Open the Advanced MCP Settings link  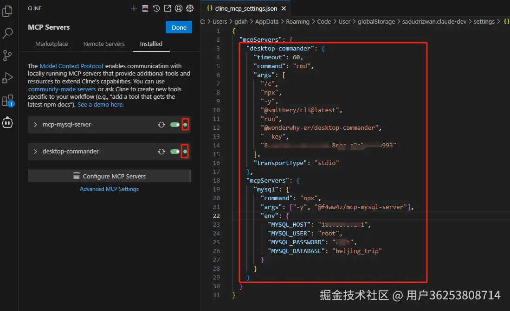click(x=110, y=189)
